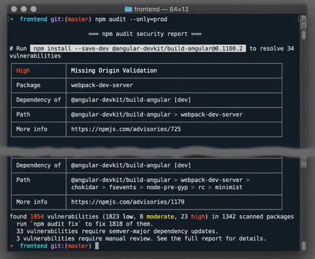Click 'frontend' in the bottom prompt line
Viewport: 315px width, 259px height.
coord(34,246)
